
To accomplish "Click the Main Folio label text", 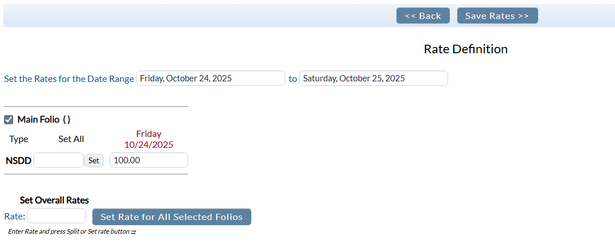I will [38, 120].
